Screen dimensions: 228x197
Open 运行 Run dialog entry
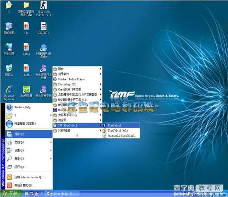pyautogui.click(x=29, y=167)
